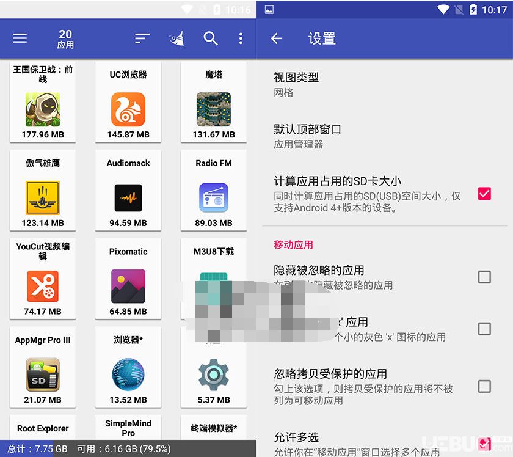Check the gray 'x' 图标的应用 checkbox
This screenshot has height=457, width=513.
tap(484, 329)
